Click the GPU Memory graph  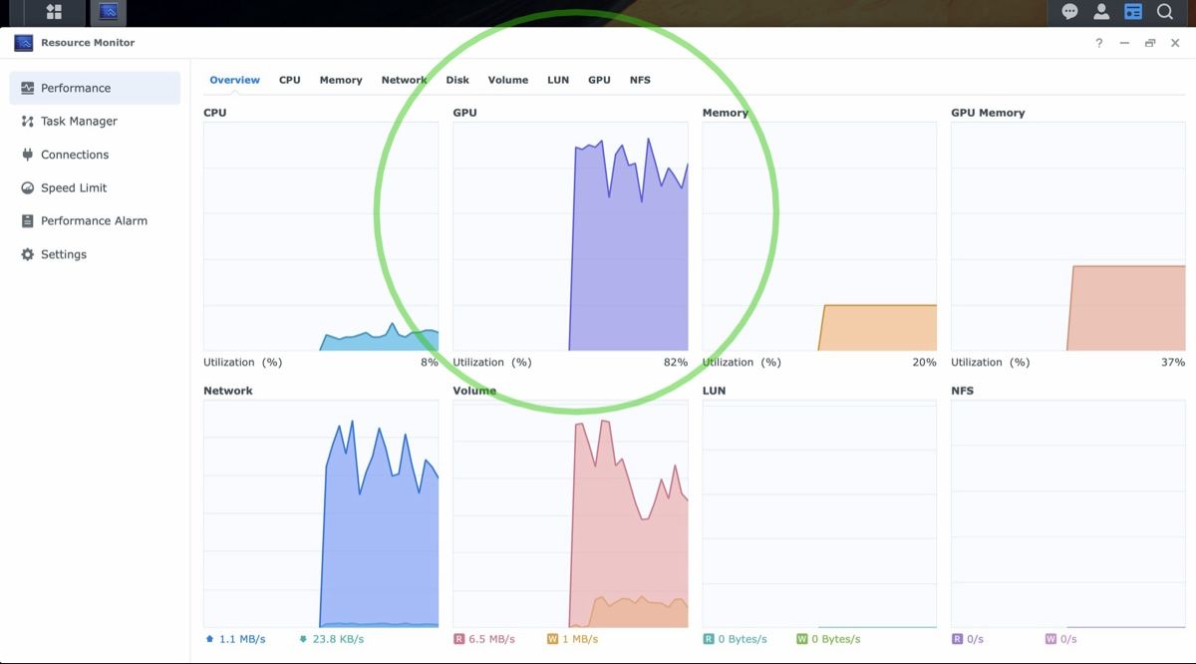point(1068,236)
